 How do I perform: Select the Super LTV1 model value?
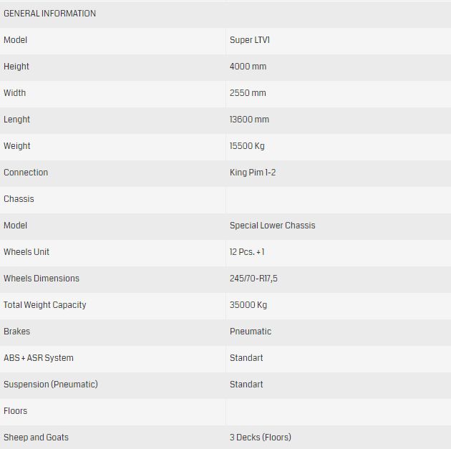click(250, 40)
